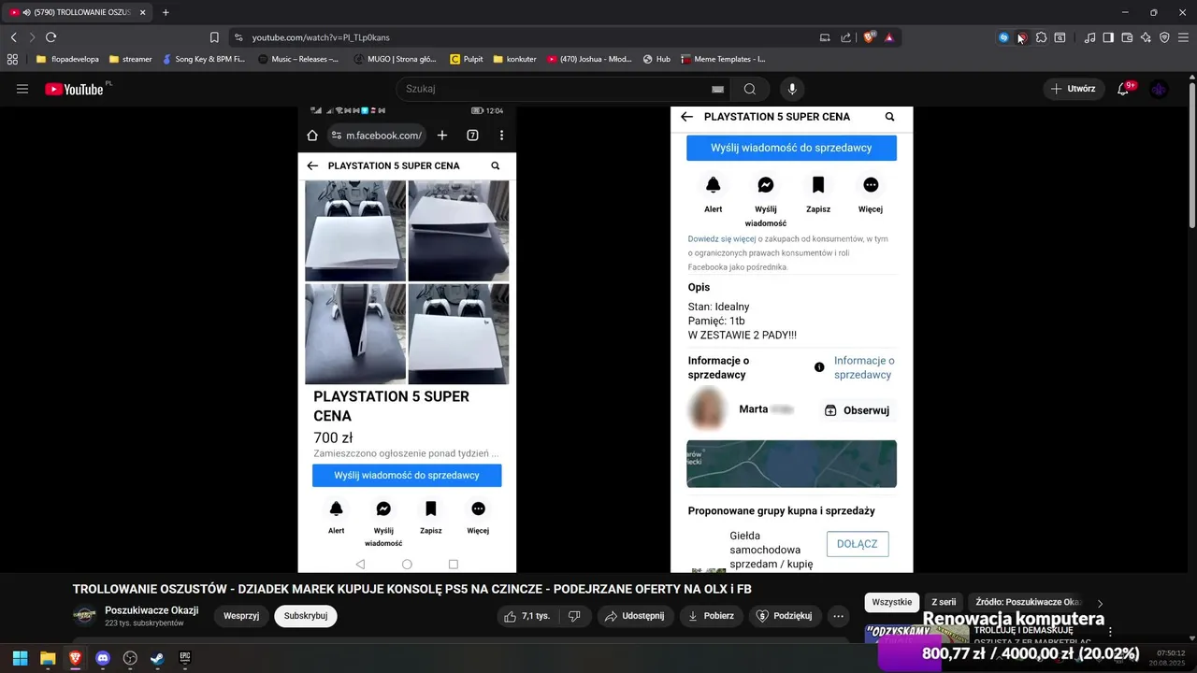This screenshot has height=673, width=1197.
Task: Share this page via address bar icon
Action: pos(845,37)
